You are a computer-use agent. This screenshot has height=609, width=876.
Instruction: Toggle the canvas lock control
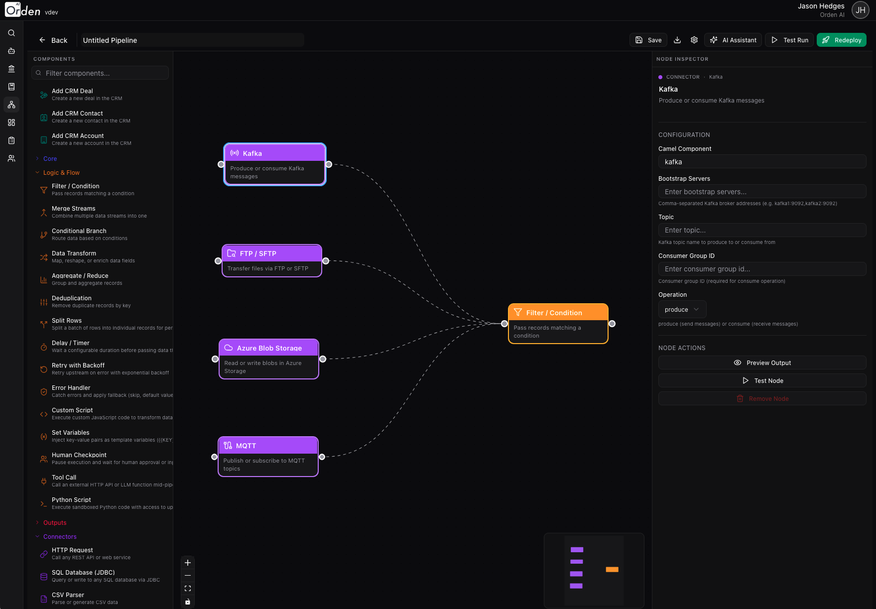point(188,601)
